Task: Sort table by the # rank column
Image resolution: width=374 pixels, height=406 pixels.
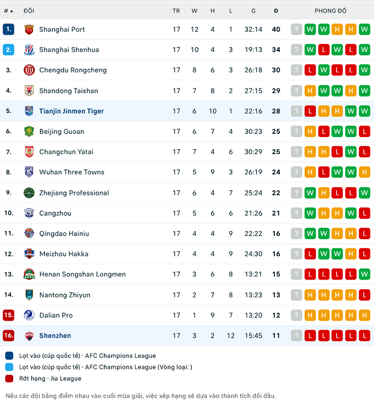Action: (8, 11)
